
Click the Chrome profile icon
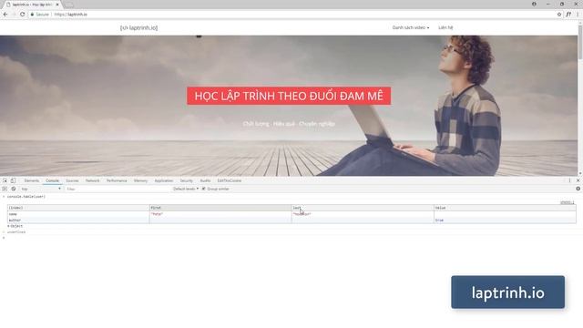pyautogui.click(x=534, y=4)
